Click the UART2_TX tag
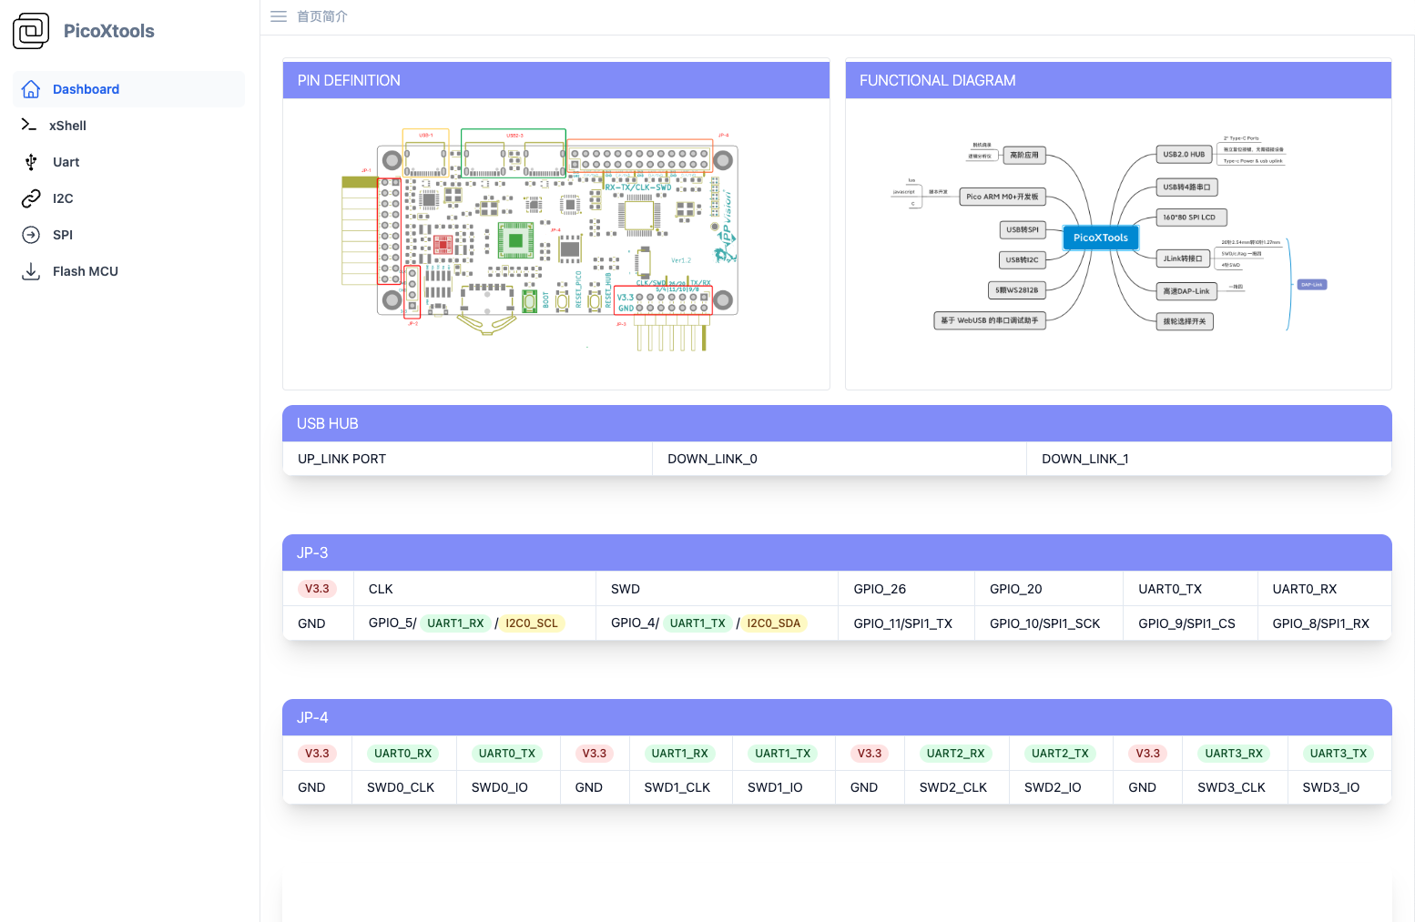Image resolution: width=1415 pixels, height=922 pixels. point(1060,754)
